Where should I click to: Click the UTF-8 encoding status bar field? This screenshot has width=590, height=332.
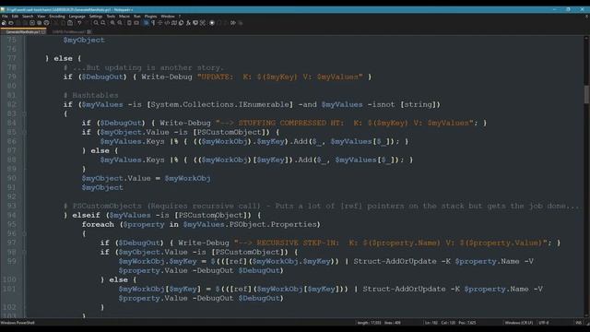[544, 323]
